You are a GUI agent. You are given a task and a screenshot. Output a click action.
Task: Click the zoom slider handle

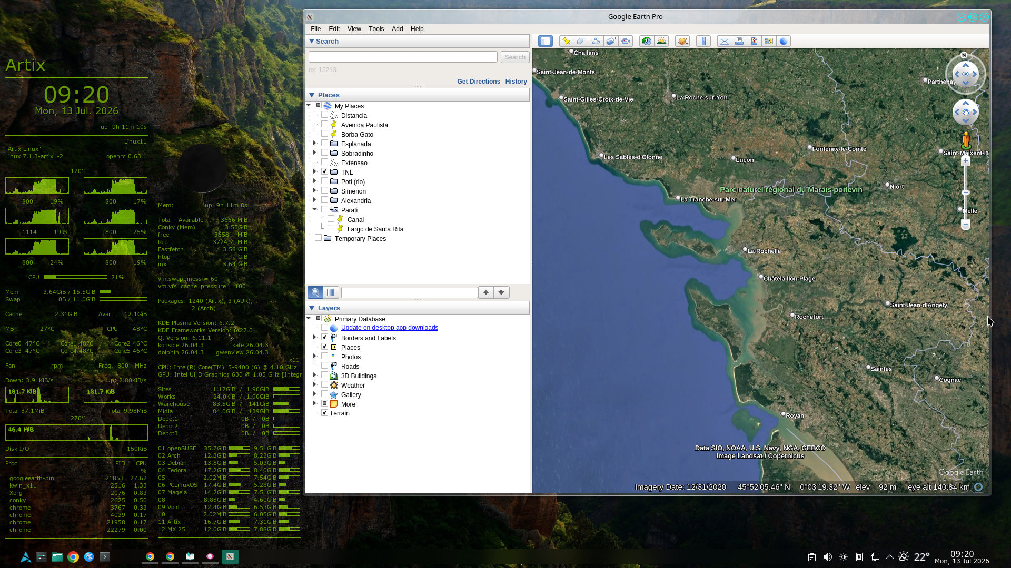966,193
